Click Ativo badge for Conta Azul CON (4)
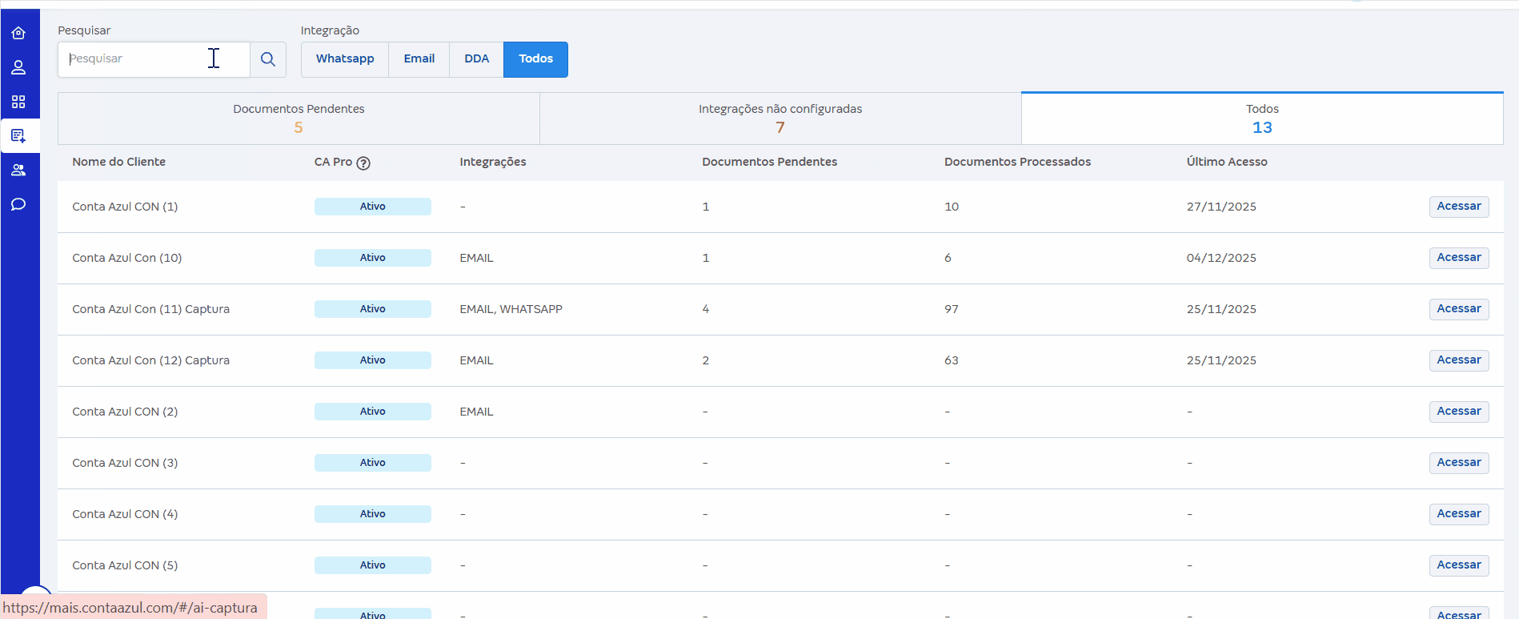 [373, 514]
